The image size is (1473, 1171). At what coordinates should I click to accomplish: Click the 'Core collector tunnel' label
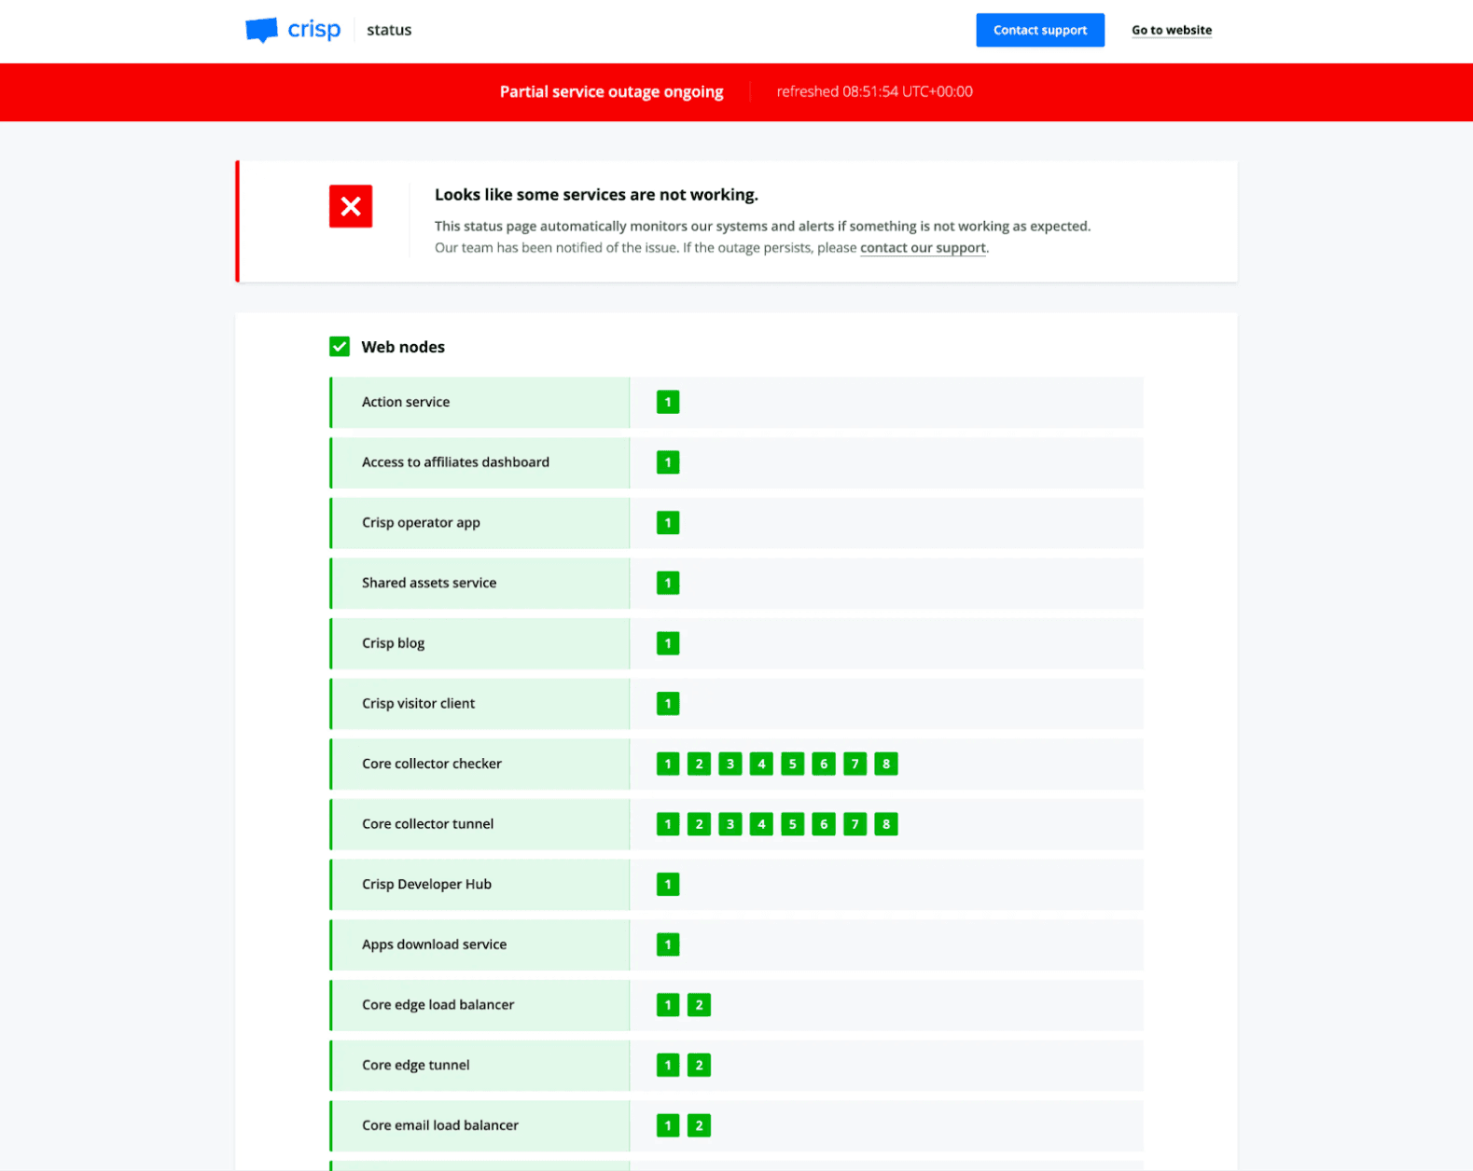[x=427, y=824]
